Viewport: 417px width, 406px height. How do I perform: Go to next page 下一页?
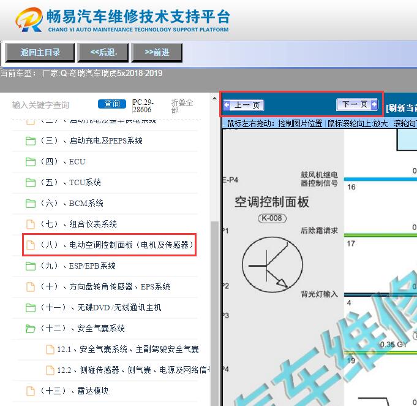click(357, 104)
